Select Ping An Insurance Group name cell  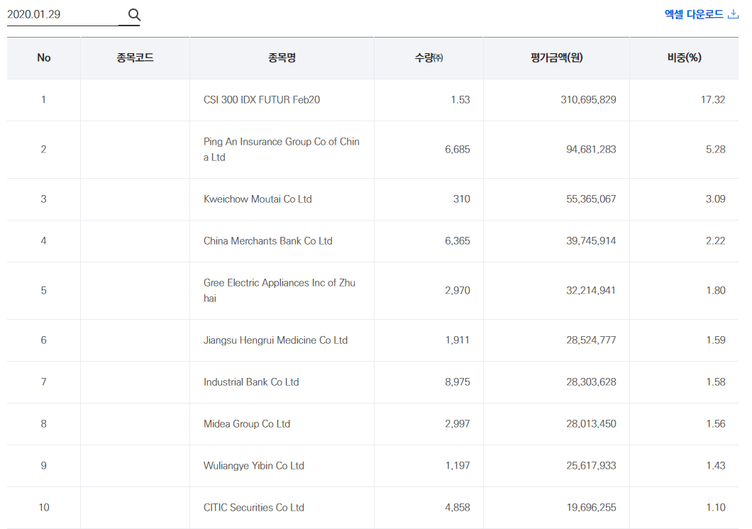(x=282, y=150)
